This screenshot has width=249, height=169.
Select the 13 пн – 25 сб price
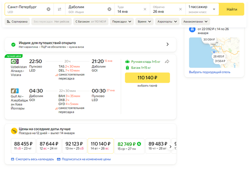tap(74, 146)
